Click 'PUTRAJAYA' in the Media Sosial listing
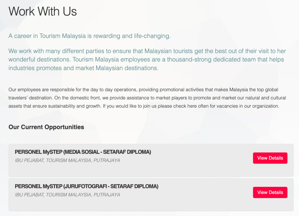The width and height of the screenshot is (299, 216). (x=107, y=161)
